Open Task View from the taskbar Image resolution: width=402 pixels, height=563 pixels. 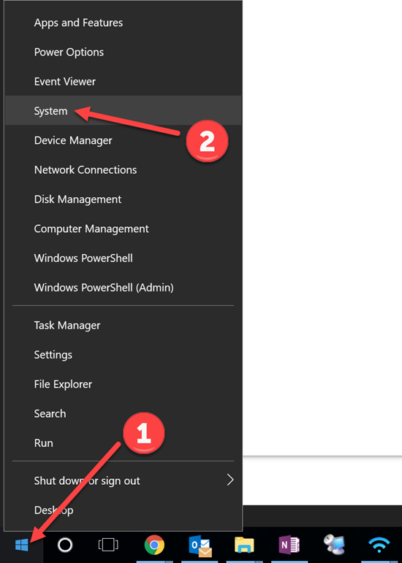[107, 545]
